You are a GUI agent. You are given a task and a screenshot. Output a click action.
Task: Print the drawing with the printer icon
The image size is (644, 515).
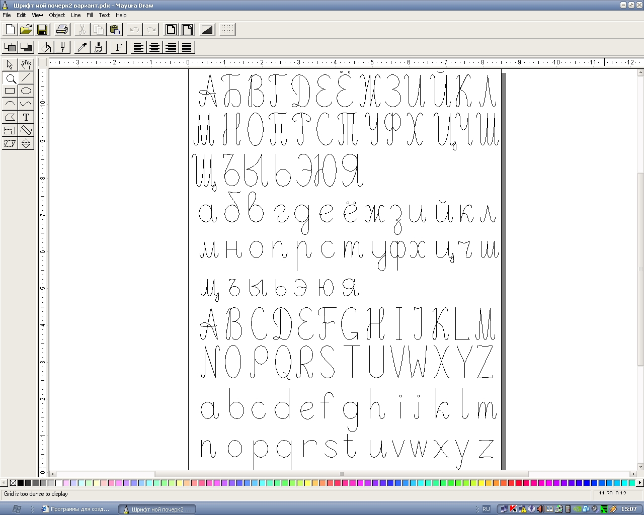coord(62,30)
